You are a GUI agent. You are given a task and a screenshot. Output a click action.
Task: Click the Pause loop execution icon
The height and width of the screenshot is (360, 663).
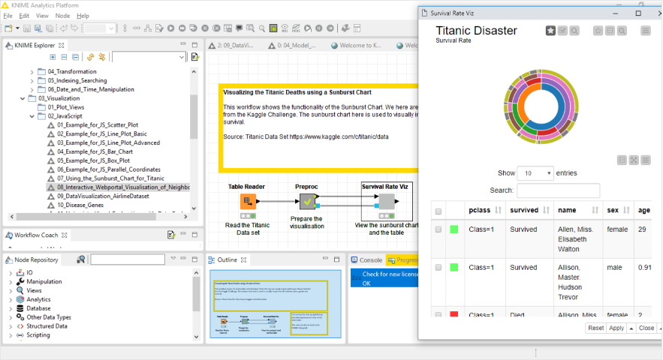[x=319, y=28]
